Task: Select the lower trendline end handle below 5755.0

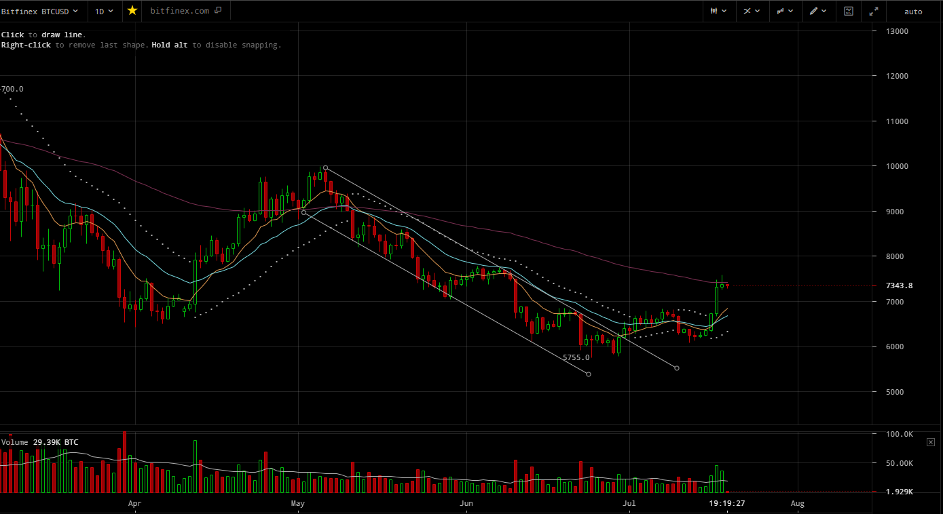Action: (589, 374)
